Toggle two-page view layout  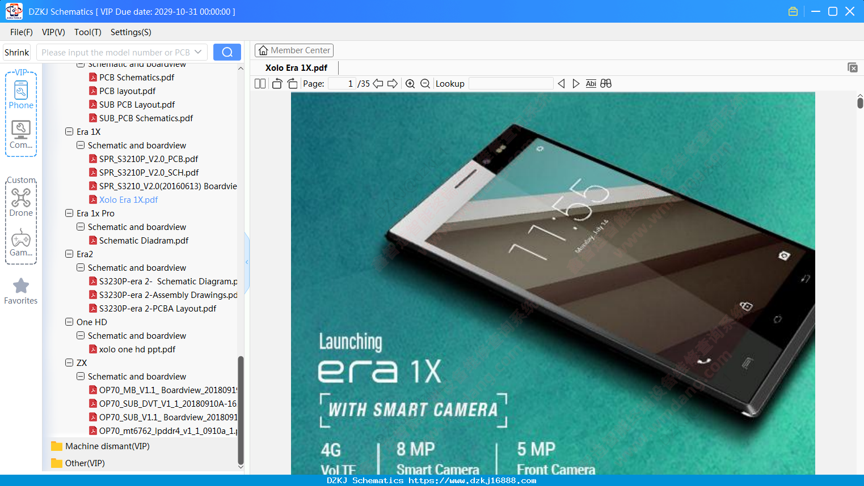260,84
